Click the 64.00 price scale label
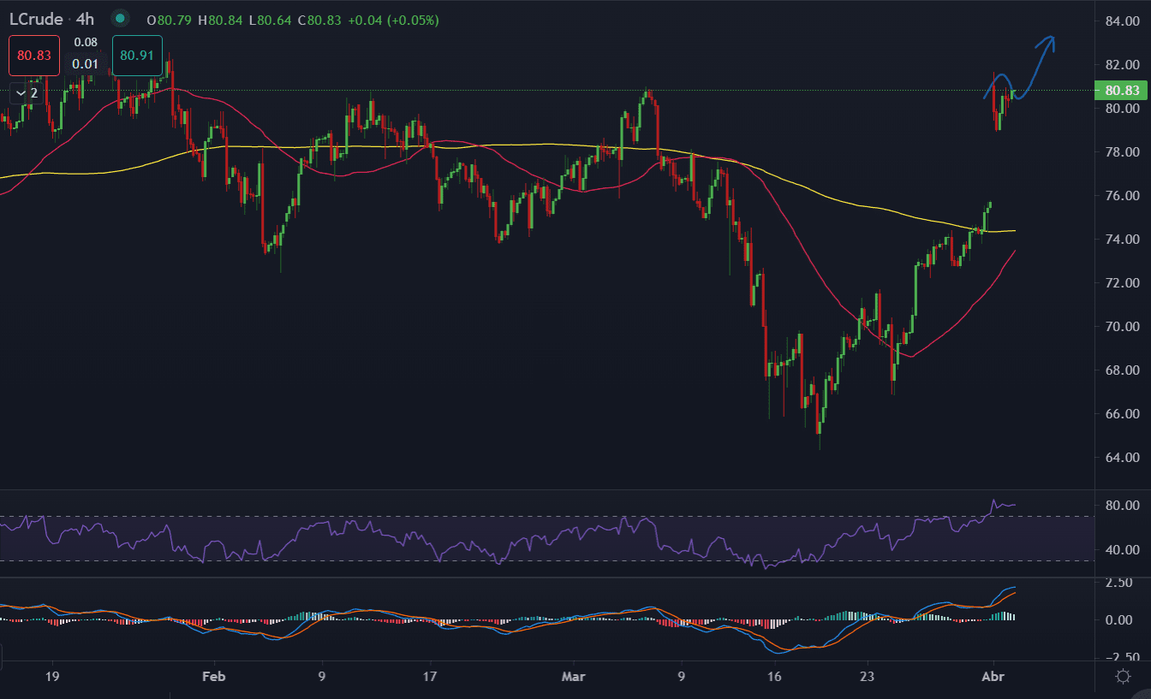 (1122, 458)
